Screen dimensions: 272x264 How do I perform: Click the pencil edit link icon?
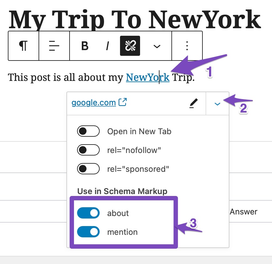[194, 103]
